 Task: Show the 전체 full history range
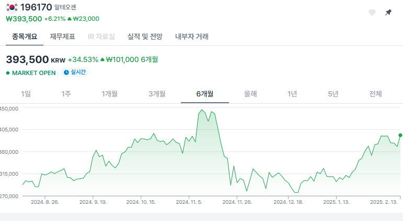point(375,94)
